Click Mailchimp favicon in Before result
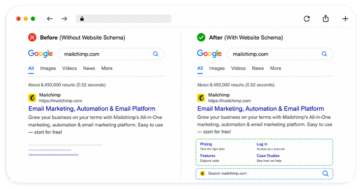362x189 pixels. tap(32, 97)
